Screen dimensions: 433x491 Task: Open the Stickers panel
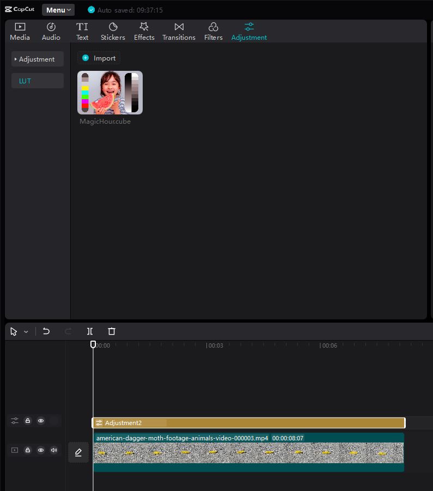[x=113, y=32]
